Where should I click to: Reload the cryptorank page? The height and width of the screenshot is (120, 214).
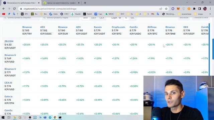coord(14,9)
